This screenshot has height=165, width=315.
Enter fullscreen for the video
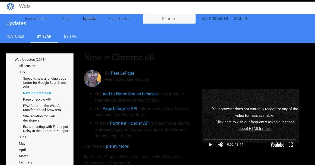(291, 145)
